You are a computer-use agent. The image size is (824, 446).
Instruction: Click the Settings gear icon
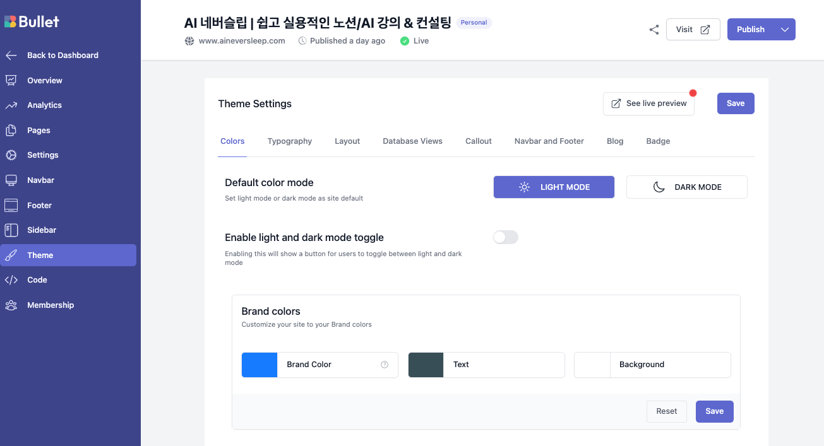click(11, 155)
